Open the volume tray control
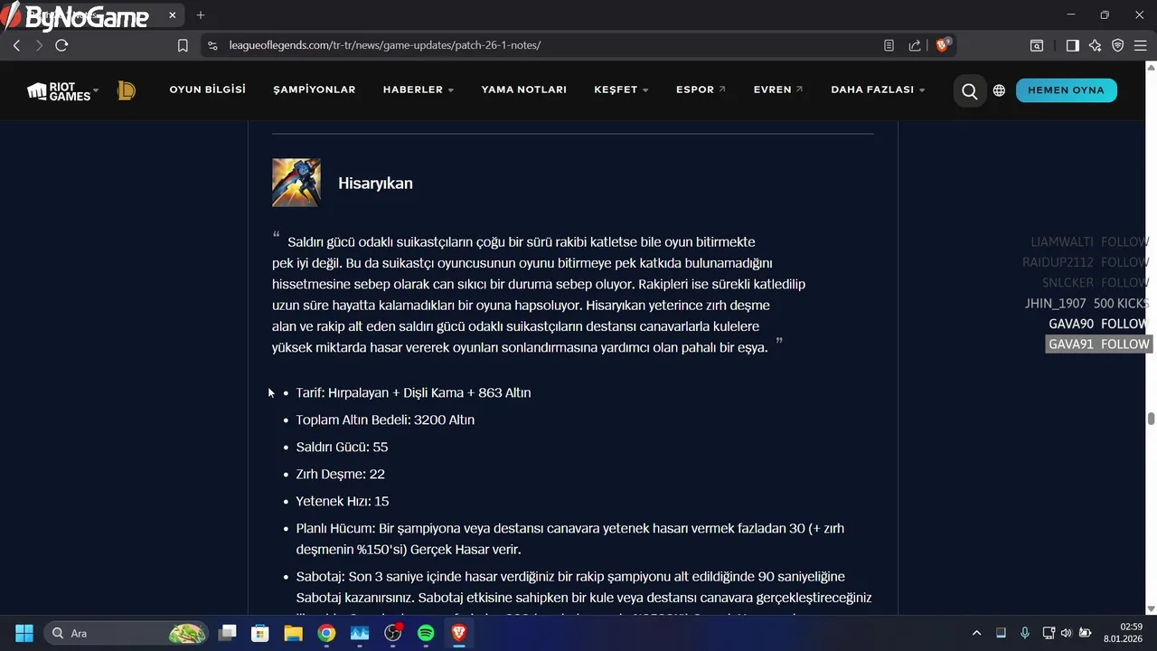 point(1066,633)
